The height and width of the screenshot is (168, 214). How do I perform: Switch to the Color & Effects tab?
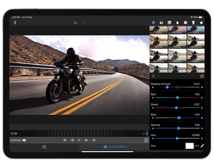point(115,147)
